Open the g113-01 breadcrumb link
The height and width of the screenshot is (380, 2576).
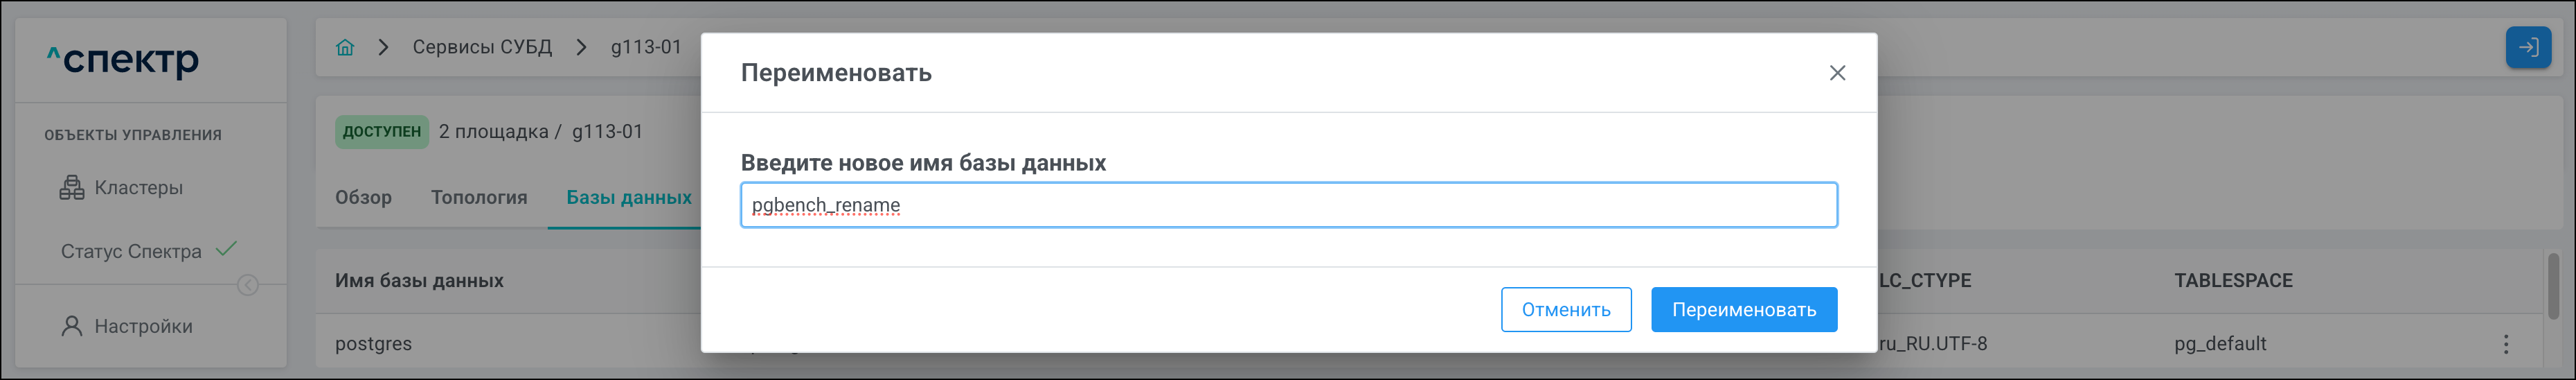[646, 47]
